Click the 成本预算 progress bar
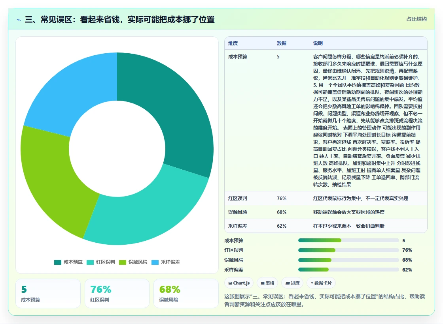 coord(348,240)
